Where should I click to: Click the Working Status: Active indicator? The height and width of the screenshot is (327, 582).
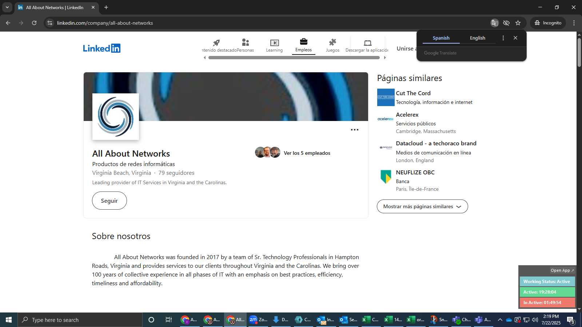547,282
